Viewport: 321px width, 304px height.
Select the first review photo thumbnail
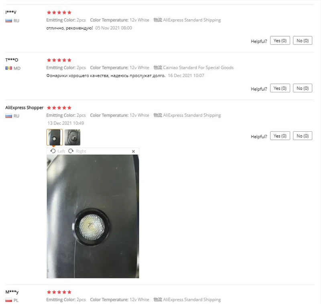tap(55, 137)
